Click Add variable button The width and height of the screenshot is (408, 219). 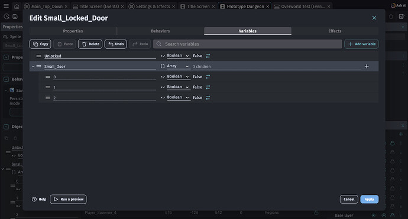[361, 44]
